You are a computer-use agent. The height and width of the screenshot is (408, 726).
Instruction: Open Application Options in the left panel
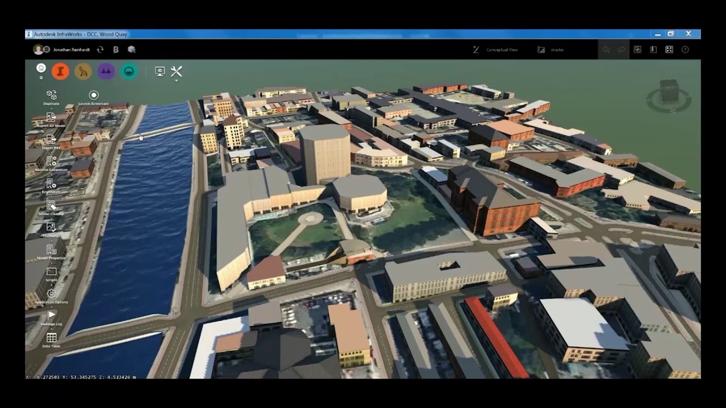coord(51,294)
